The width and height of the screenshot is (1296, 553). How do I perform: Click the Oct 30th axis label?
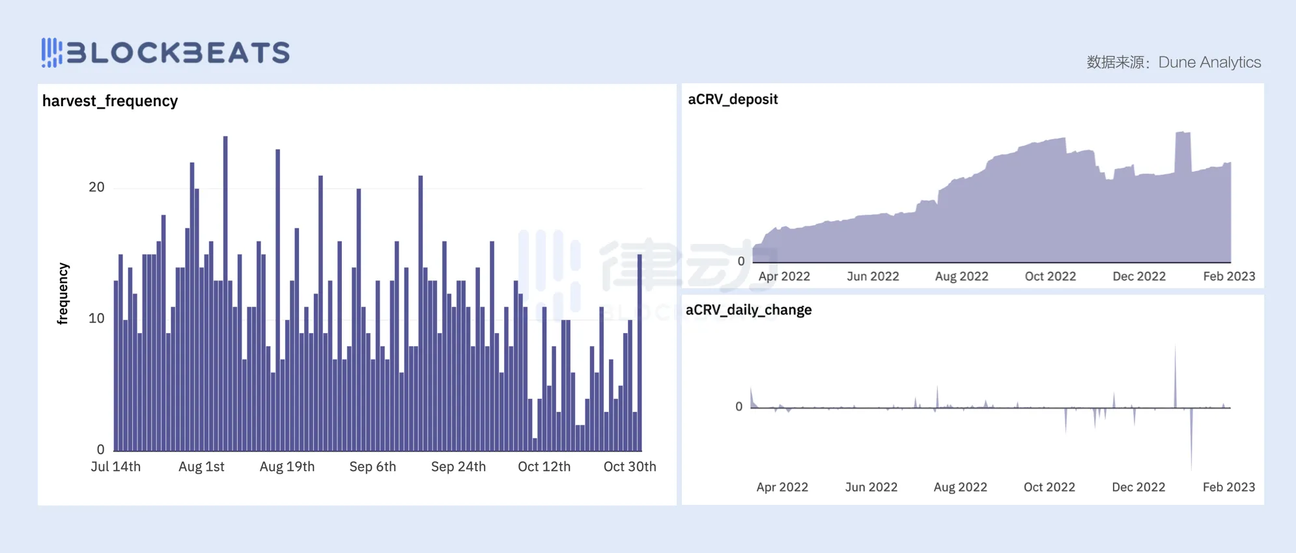[x=630, y=466]
